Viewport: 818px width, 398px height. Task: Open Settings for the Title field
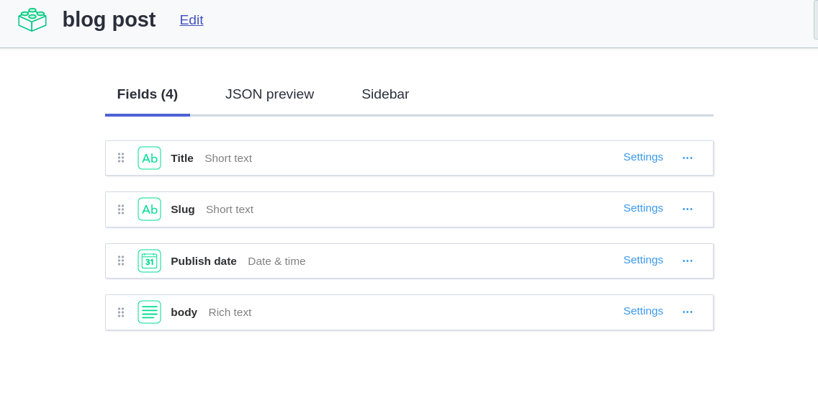(643, 157)
